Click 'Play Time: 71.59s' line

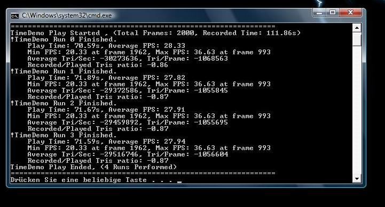(106, 142)
